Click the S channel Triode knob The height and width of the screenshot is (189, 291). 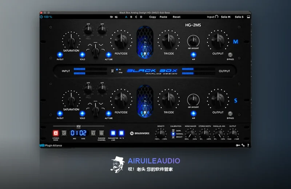pyautogui.click(x=169, y=99)
